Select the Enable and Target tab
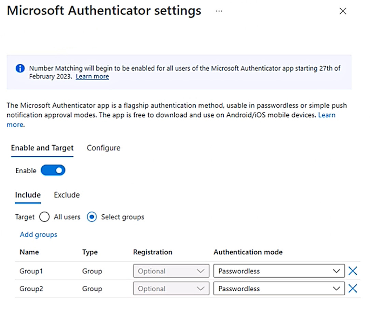 [x=42, y=148]
